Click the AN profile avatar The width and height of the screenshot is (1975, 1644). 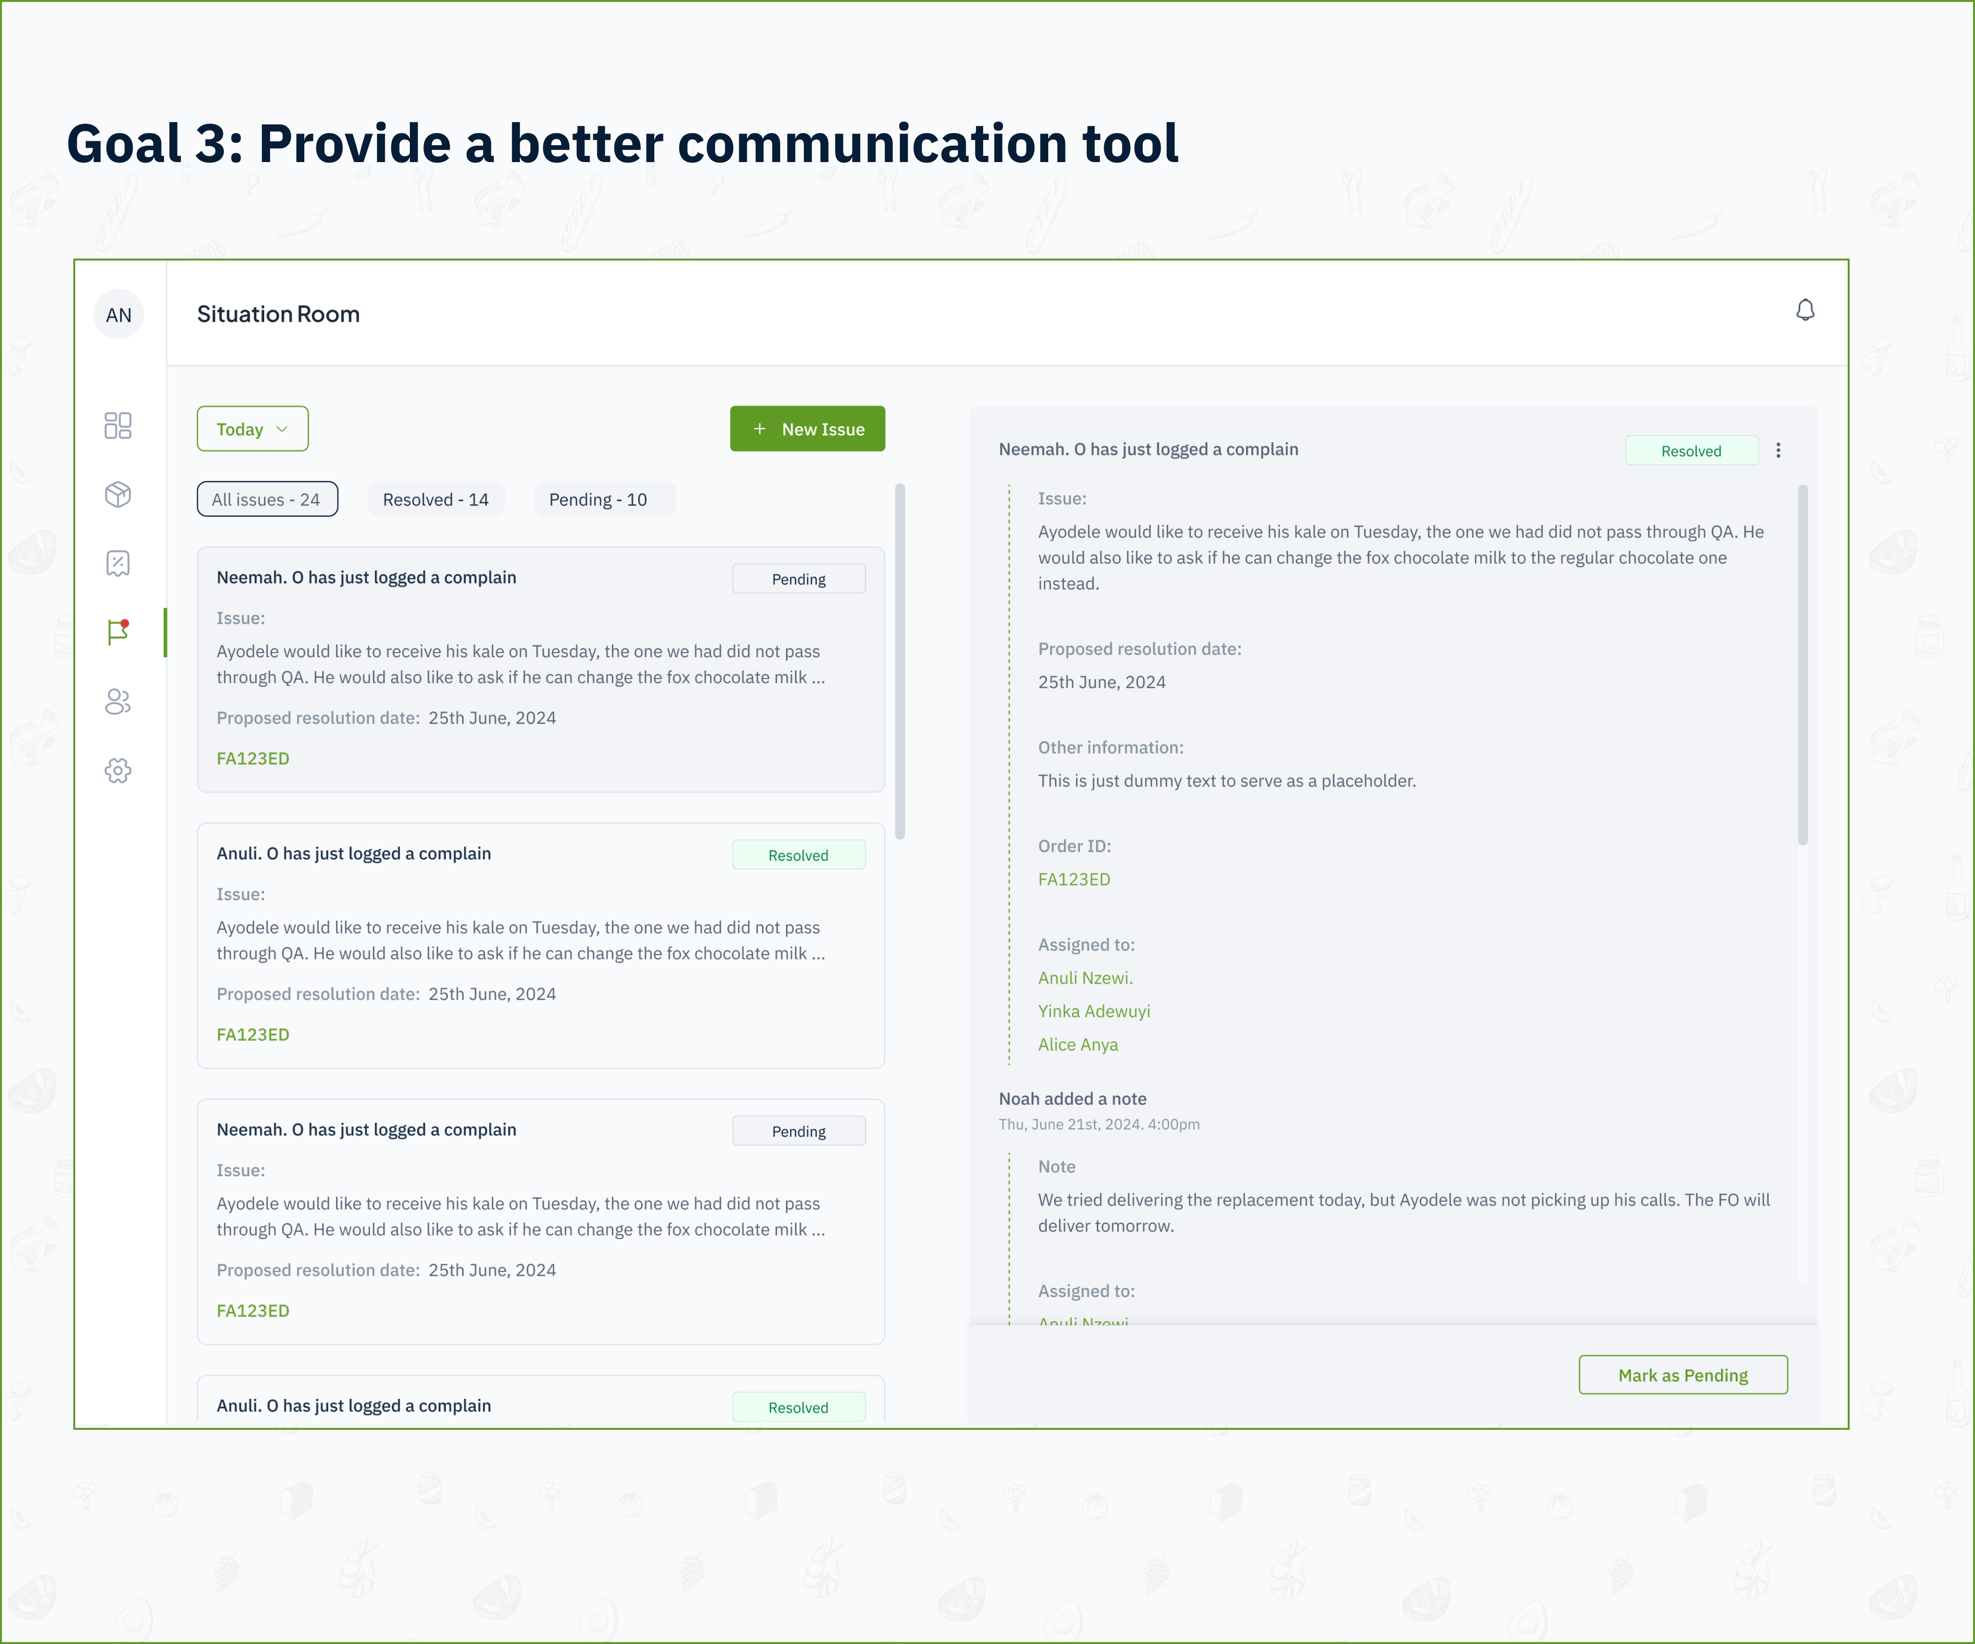(x=119, y=315)
